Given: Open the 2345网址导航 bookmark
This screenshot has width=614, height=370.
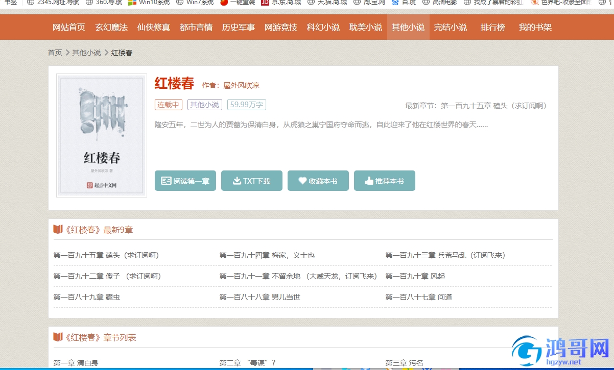Looking at the screenshot, I should tap(53, 3).
